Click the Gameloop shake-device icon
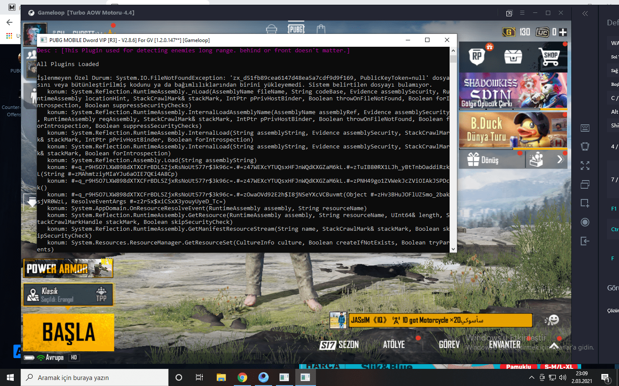 [585, 146]
